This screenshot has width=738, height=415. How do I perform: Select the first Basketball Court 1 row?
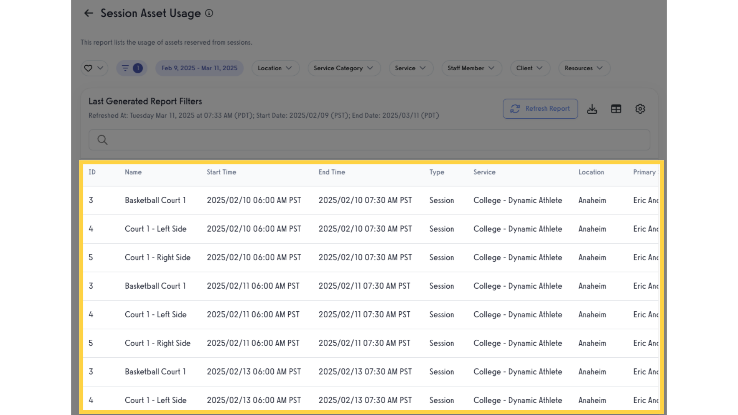pos(155,200)
